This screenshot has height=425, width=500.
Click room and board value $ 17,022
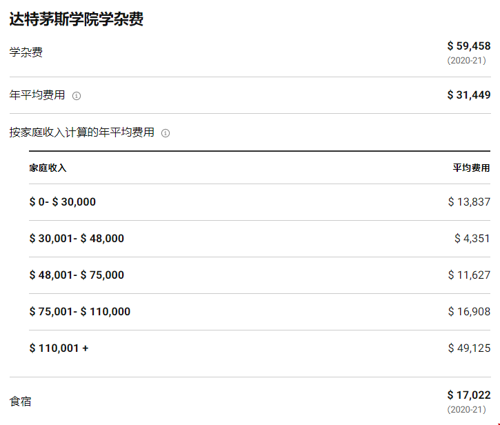[x=469, y=395]
